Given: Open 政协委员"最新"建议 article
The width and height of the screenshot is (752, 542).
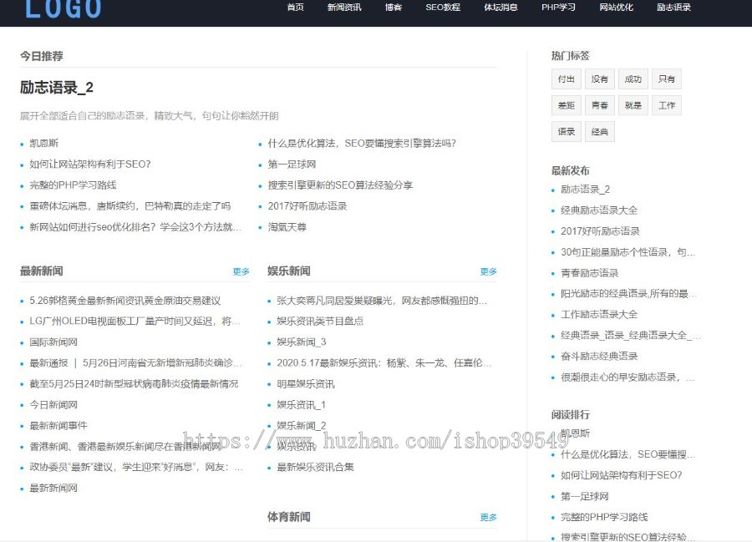Looking at the screenshot, I should (x=136, y=467).
